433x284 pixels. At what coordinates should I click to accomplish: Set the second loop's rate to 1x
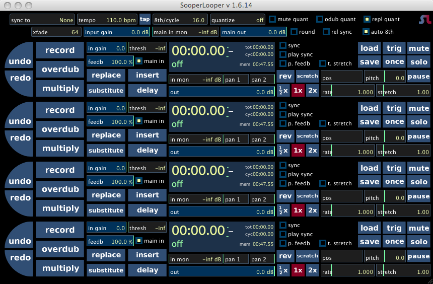[x=298, y=151]
